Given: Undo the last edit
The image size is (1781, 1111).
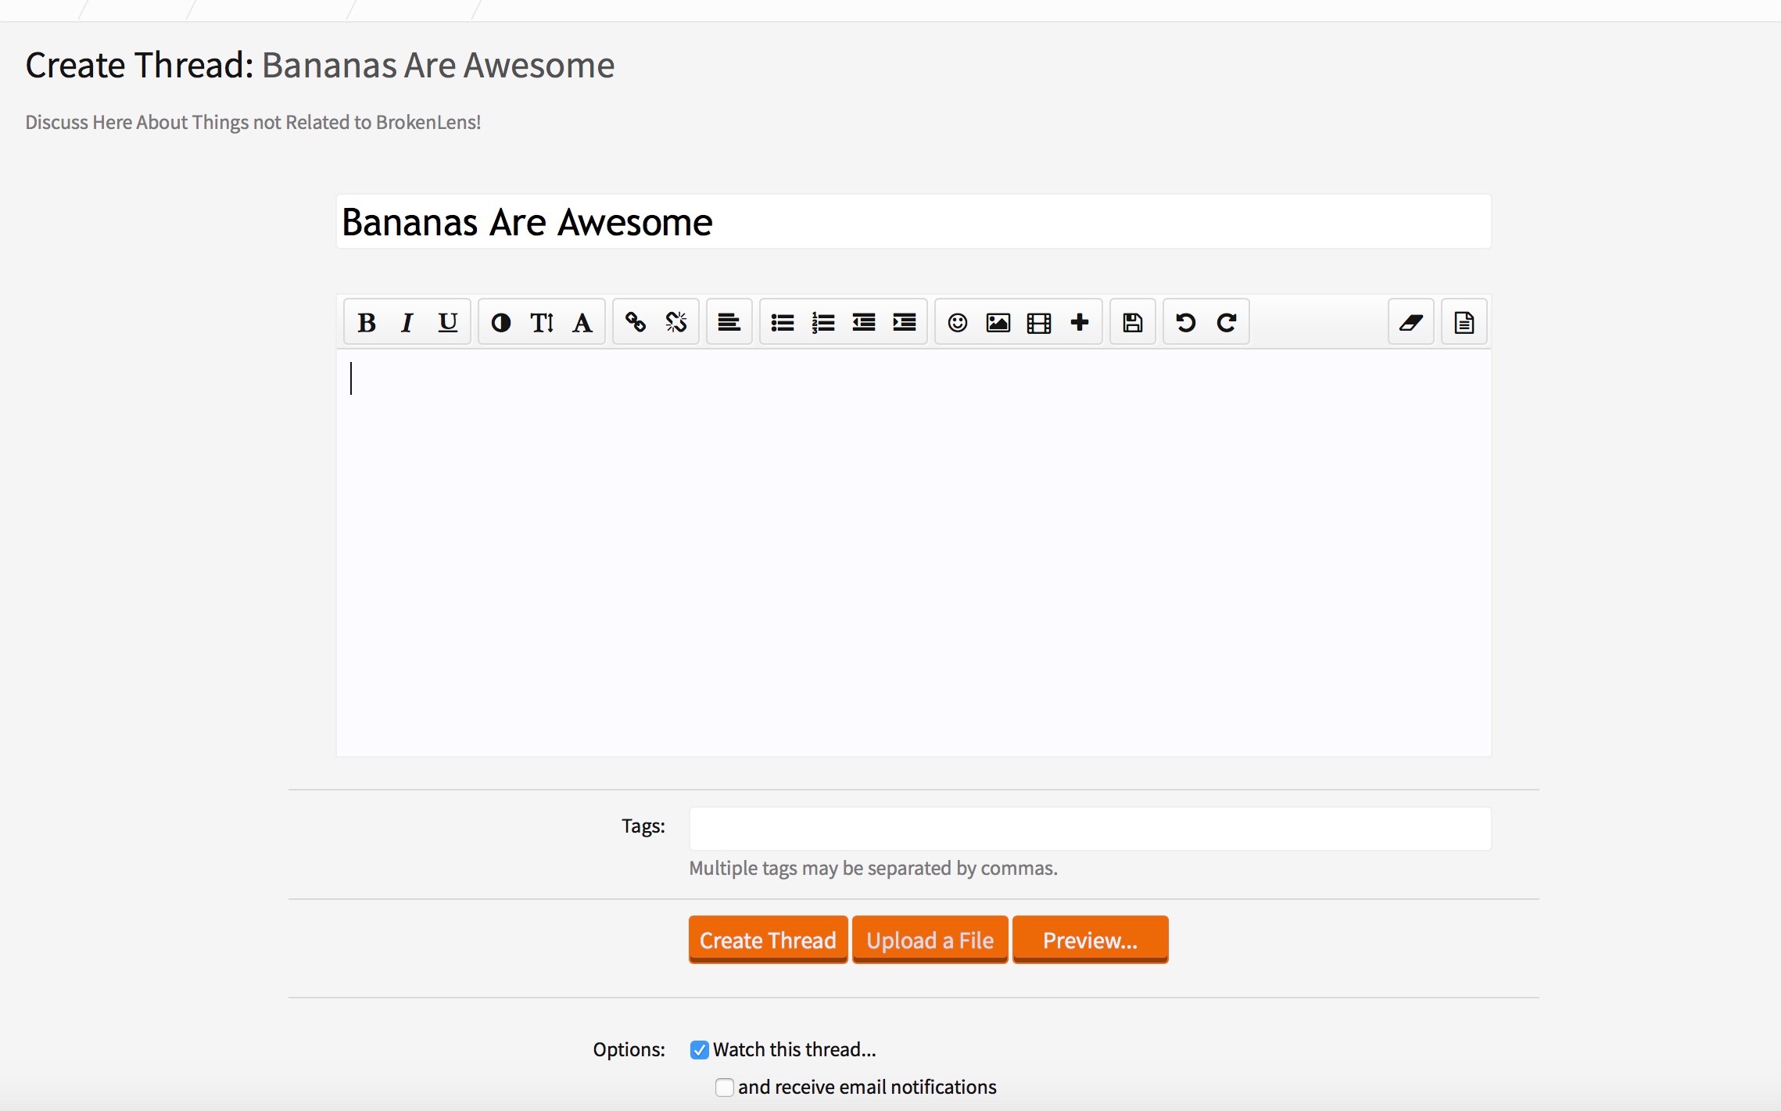Looking at the screenshot, I should pyautogui.click(x=1186, y=322).
